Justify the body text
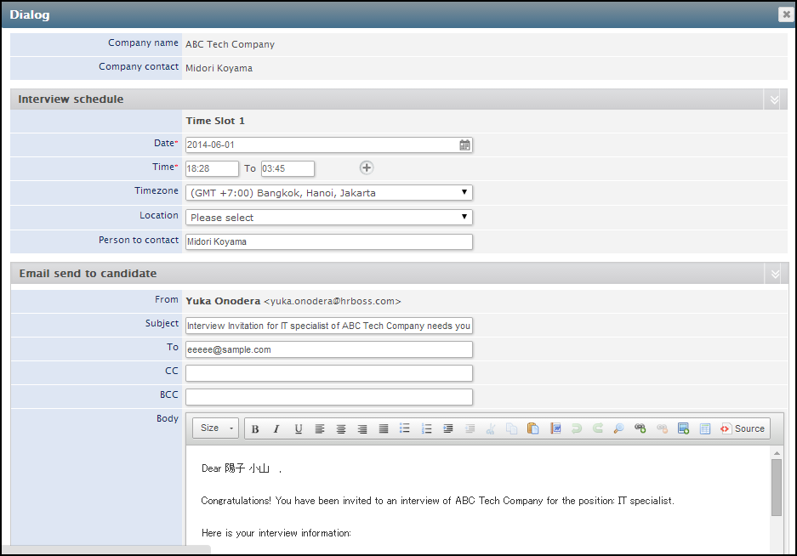Viewport: 797px width, 556px height. (x=384, y=429)
